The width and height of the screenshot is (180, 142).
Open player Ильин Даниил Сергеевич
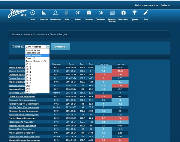(22, 133)
